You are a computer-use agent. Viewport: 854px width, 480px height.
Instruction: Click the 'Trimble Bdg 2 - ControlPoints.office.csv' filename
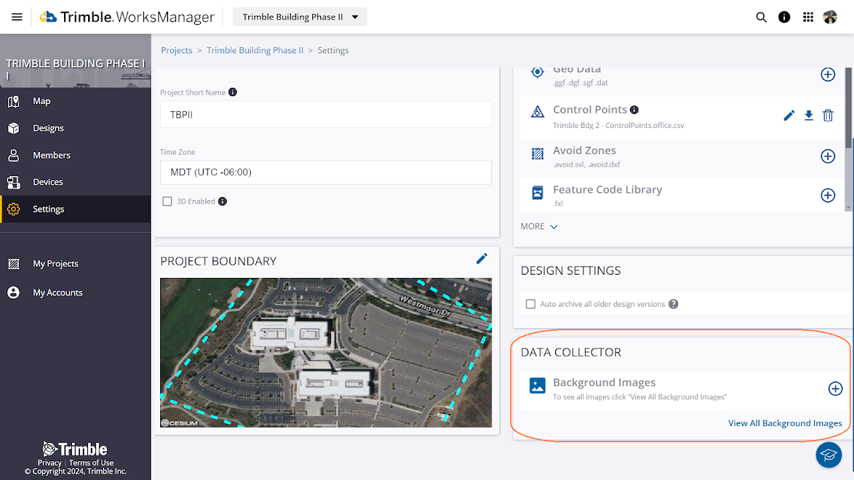click(x=618, y=125)
